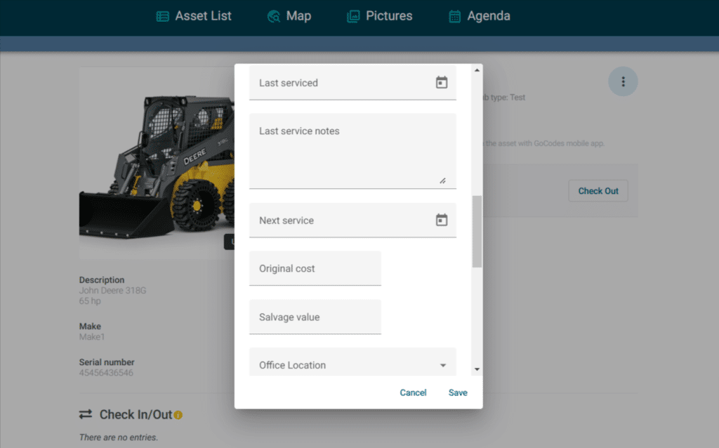Image resolution: width=719 pixels, height=448 pixels.
Task: Click the Pictures image icon
Action: (353, 16)
